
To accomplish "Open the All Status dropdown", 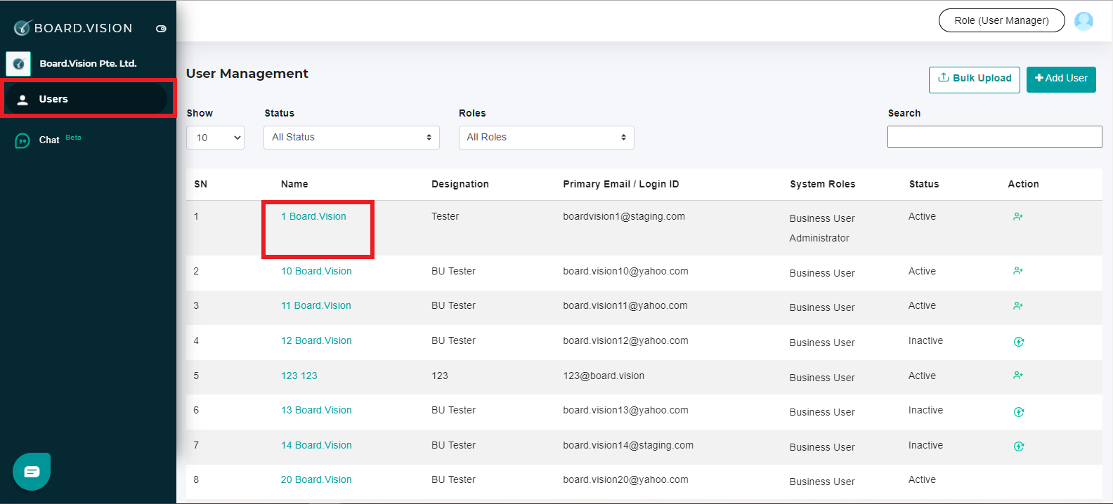I will (x=351, y=138).
